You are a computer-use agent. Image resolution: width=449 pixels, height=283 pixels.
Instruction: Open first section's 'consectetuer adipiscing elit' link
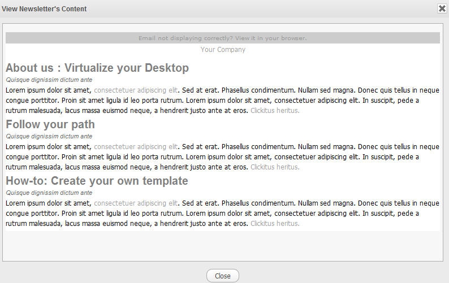click(136, 90)
